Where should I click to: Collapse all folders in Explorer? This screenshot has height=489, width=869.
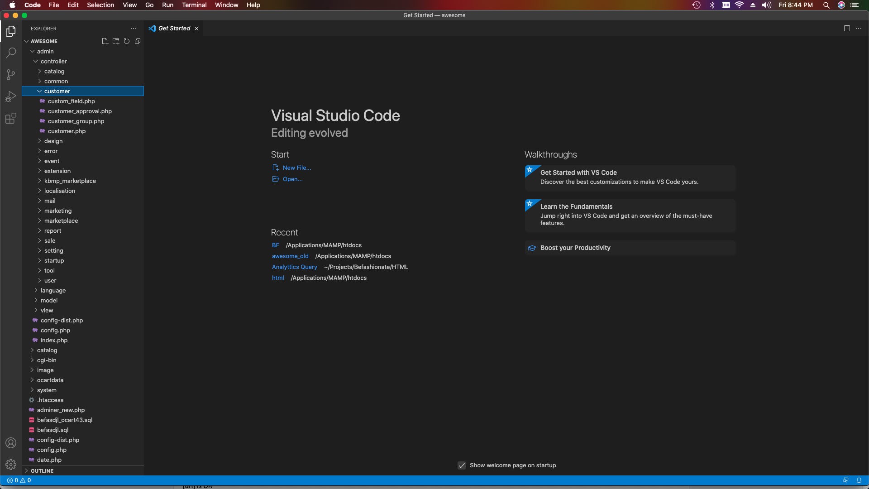click(x=138, y=41)
